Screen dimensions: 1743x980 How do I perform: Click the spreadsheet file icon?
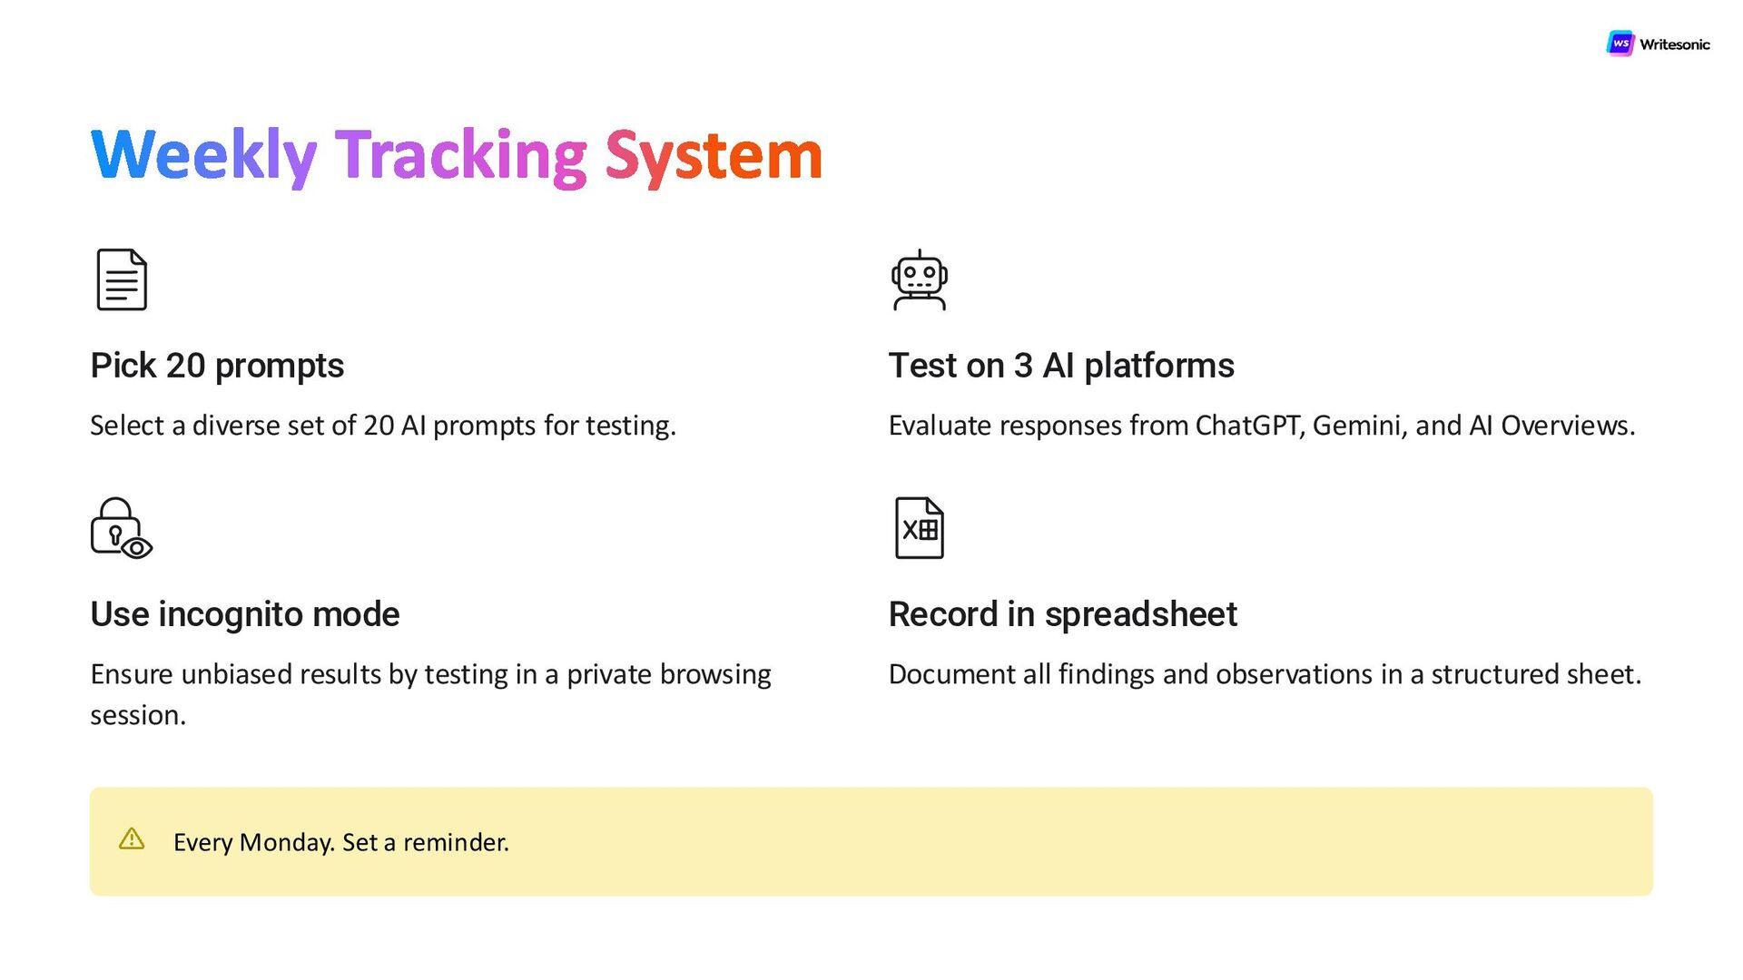coord(919,528)
